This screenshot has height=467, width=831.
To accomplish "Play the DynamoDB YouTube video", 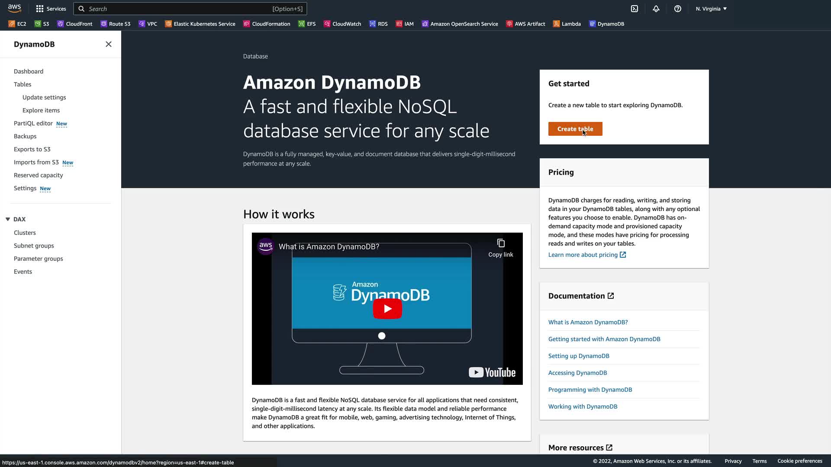I will click(x=387, y=309).
